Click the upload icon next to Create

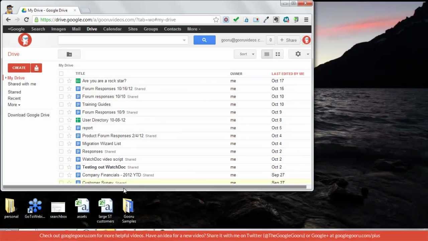click(36, 68)
